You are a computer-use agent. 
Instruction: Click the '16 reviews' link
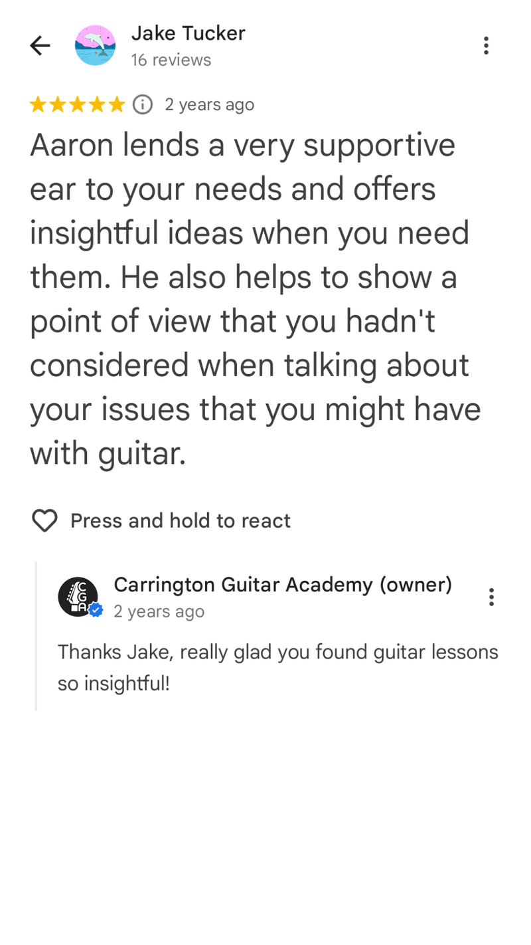coord(171,59)
